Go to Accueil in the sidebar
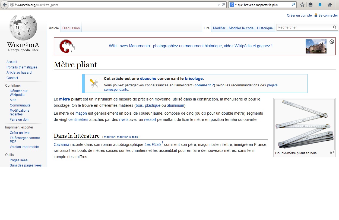Viewport: 339px width, 220px height. pos(12,62)
